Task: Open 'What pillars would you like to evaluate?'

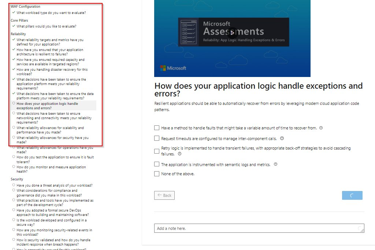Action: click(x=47, y=26)
